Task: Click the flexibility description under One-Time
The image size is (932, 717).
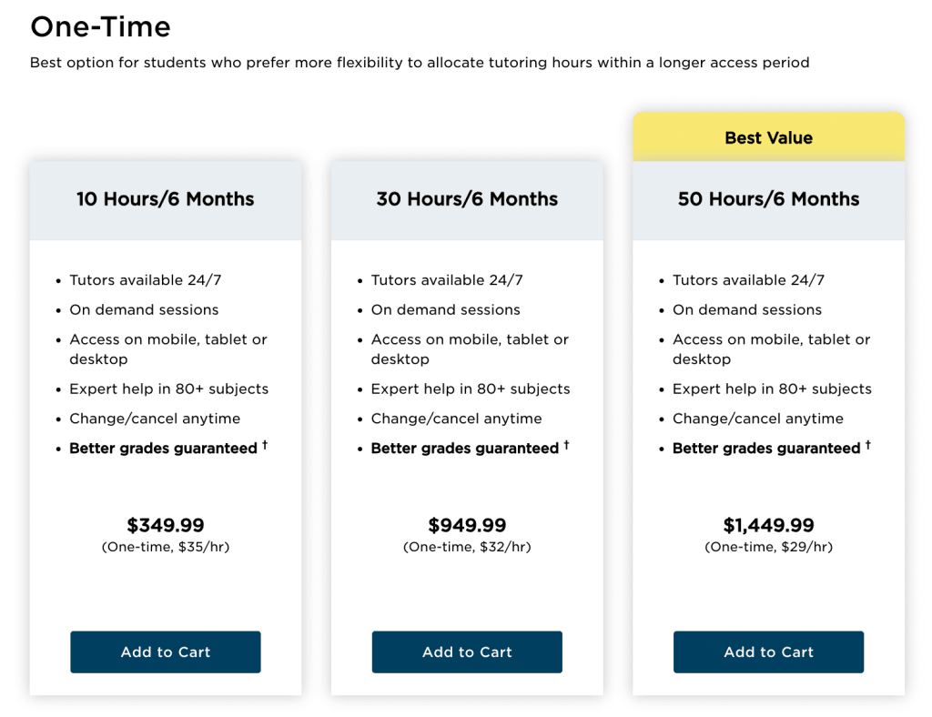Action: [x=420, y=62]
